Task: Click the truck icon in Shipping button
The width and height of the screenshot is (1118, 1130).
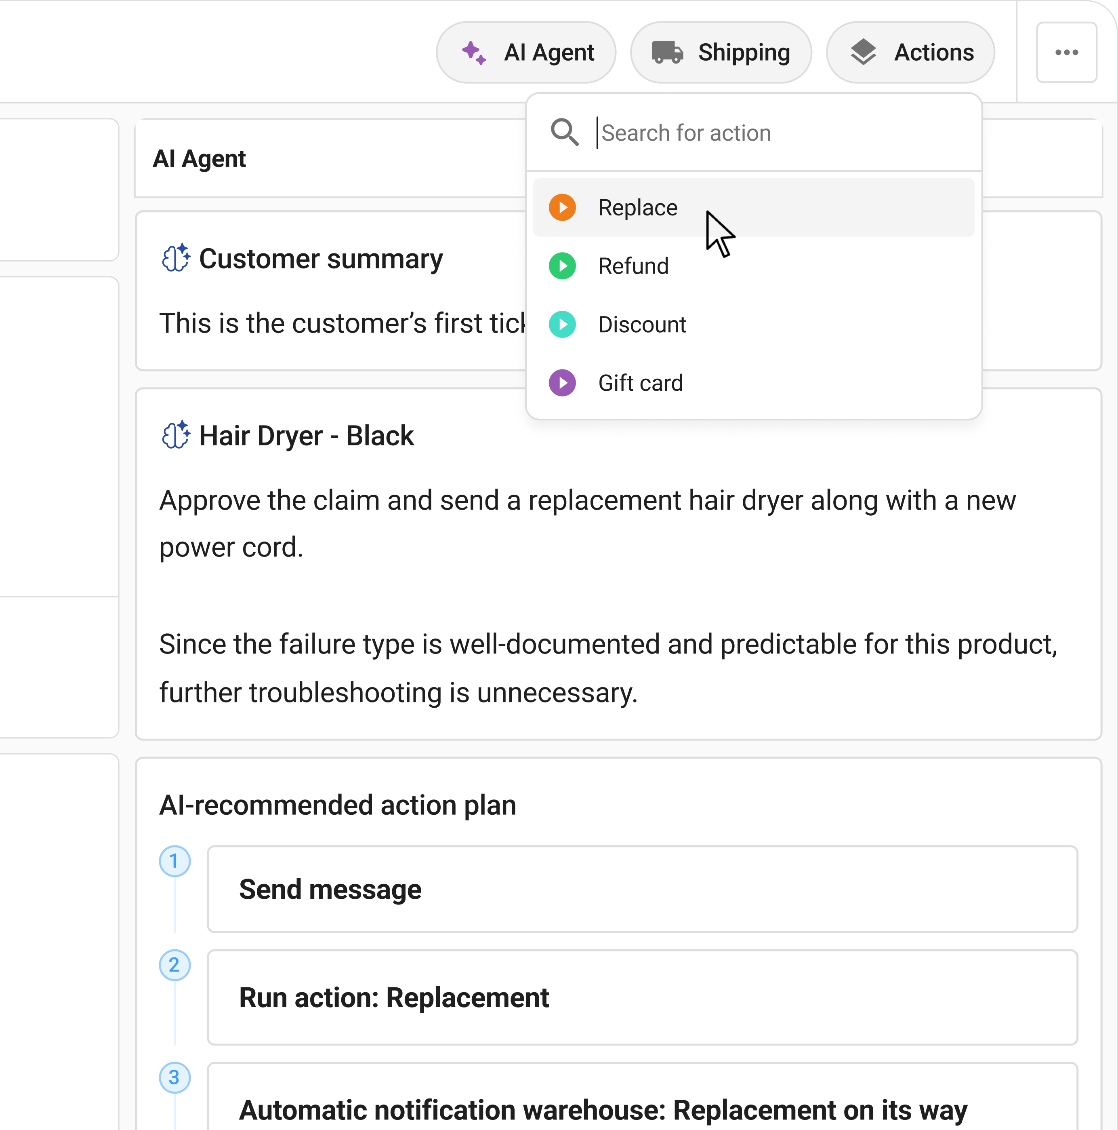Action: pyautogui.click(x=667, y=53)
